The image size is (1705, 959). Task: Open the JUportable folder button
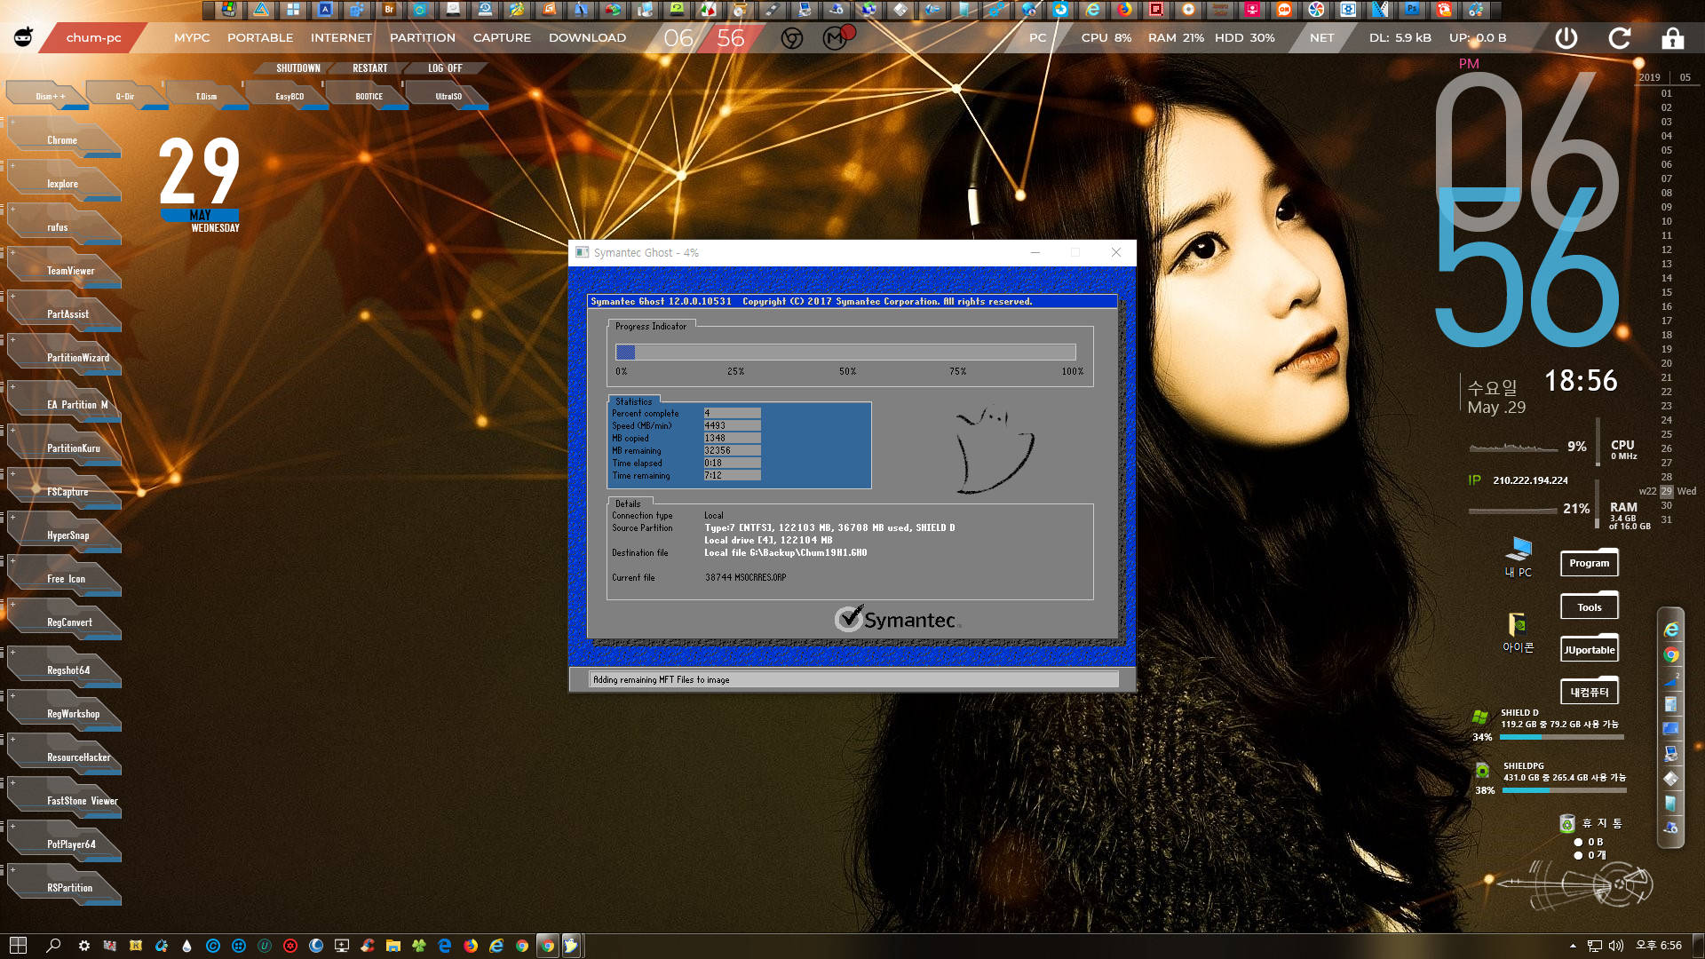[x=1589, y=649]
